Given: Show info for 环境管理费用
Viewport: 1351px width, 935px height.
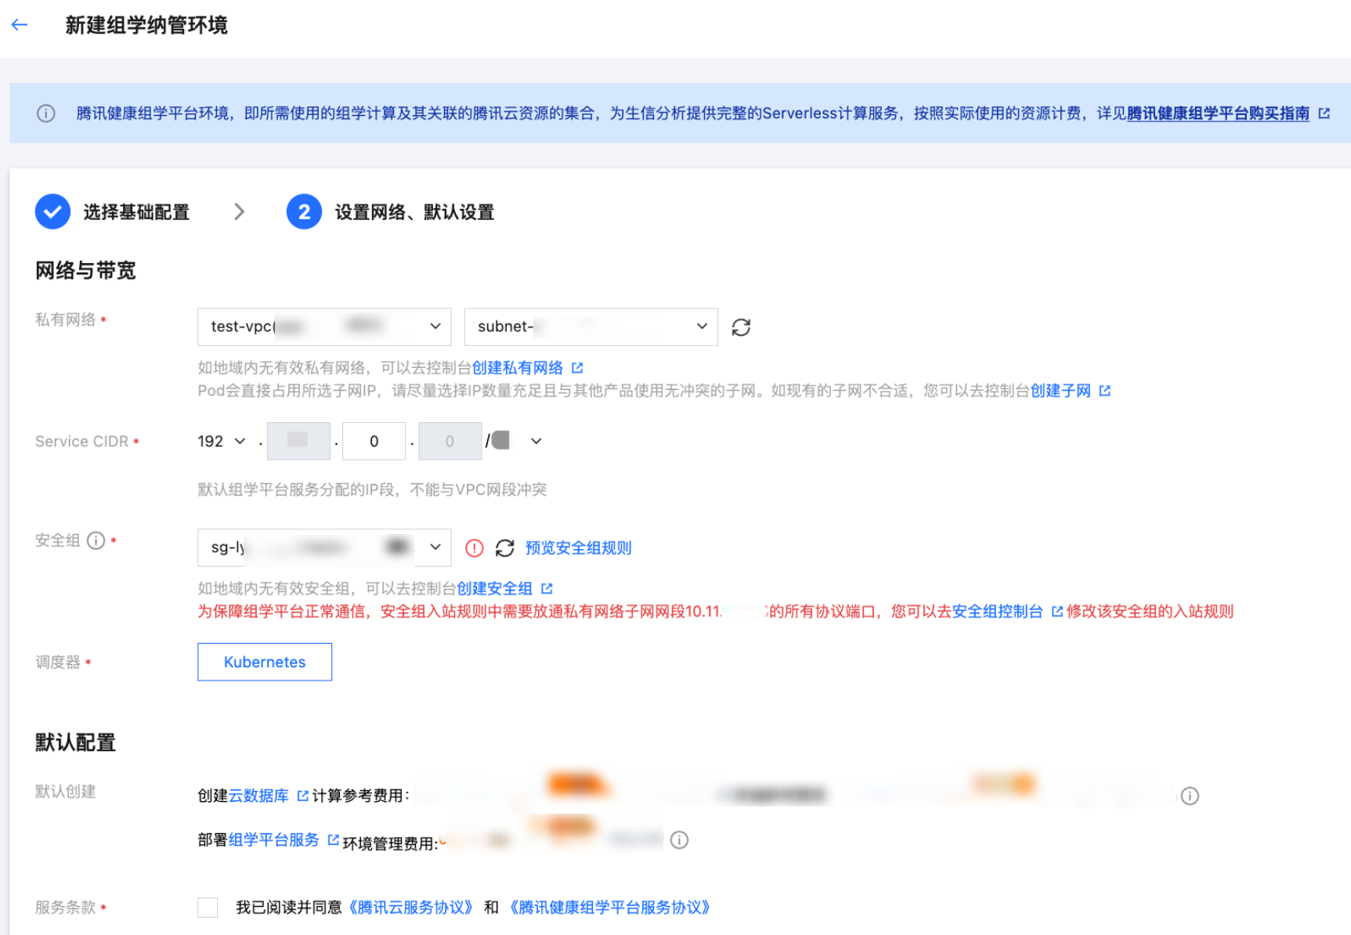Looking at the screenshot, I should 679,840.
